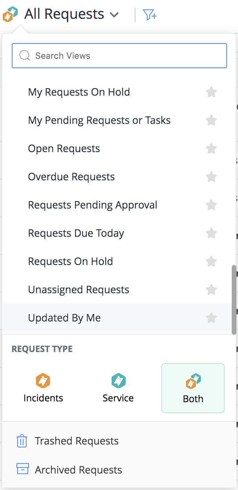Open Trashed Requests link
The width and height of the screenshot is (238, 490).
pos(77,441)
